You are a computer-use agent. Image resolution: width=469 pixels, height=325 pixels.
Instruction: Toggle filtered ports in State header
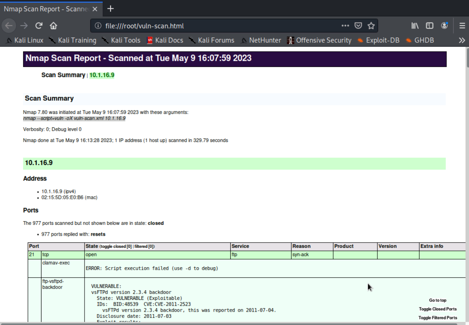click(x=144, y=247)
